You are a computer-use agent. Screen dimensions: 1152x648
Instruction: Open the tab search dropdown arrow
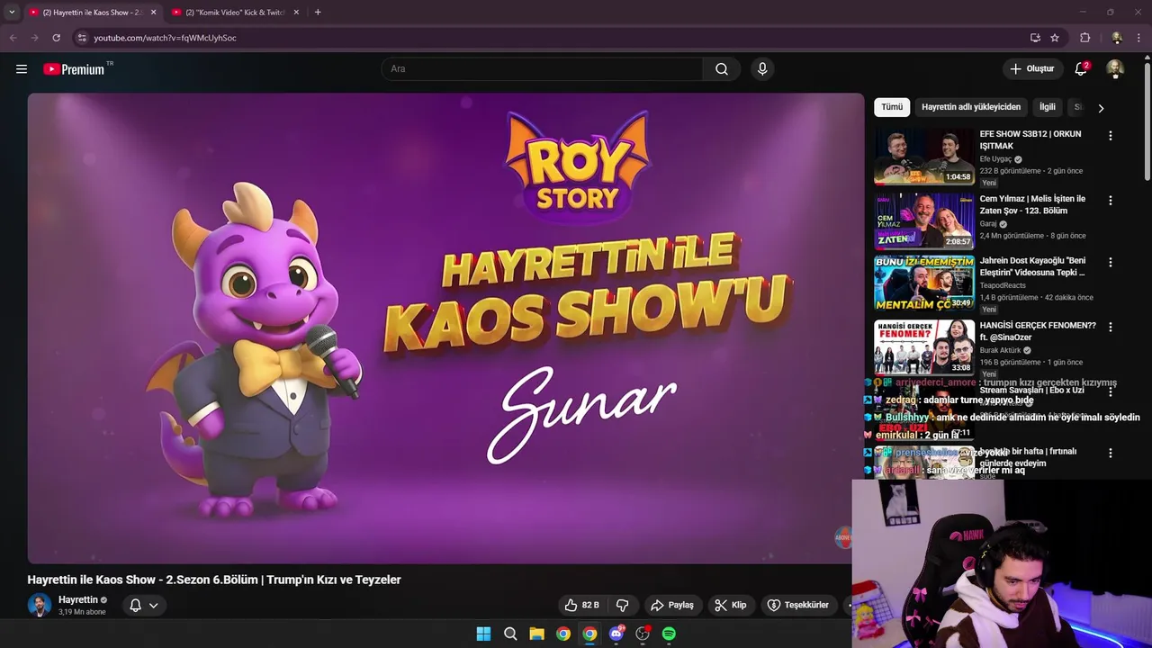click(x=12, y=13)
